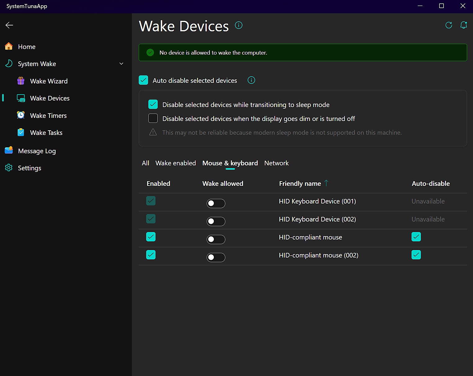Toggle wake allowed for HID-compliant mouse (002)

point(216,257)
